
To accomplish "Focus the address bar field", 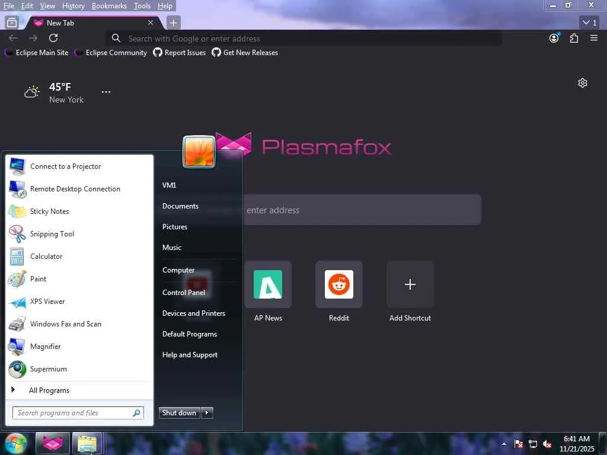I will point(304,39).
